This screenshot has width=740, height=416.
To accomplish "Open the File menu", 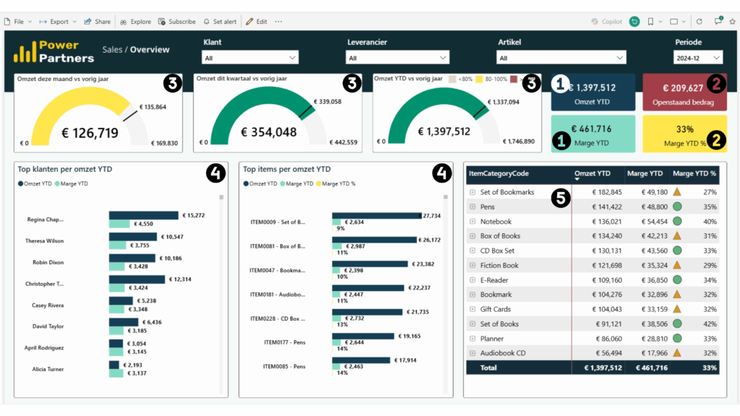I will [18, 21].
